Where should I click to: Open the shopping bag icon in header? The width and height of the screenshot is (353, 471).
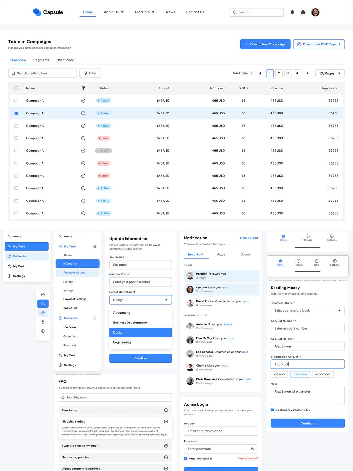point(303,12)
